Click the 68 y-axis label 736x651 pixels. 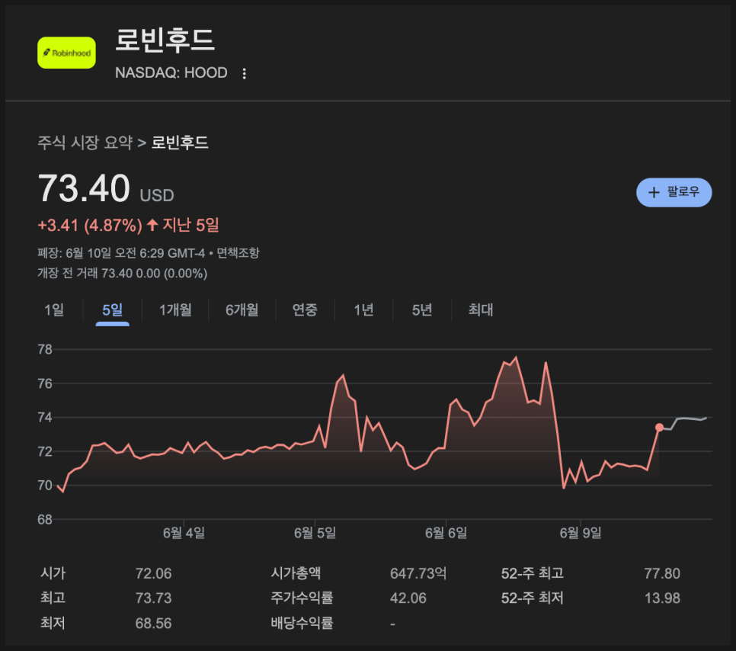pyautogui.click(x=45, y=519)
